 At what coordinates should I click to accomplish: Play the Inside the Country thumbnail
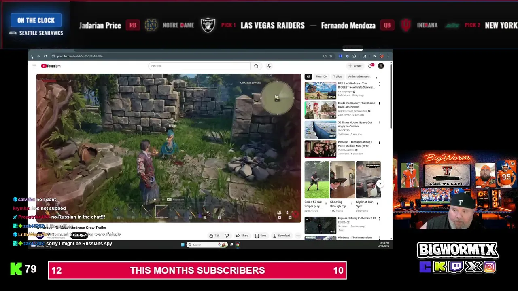320,110
